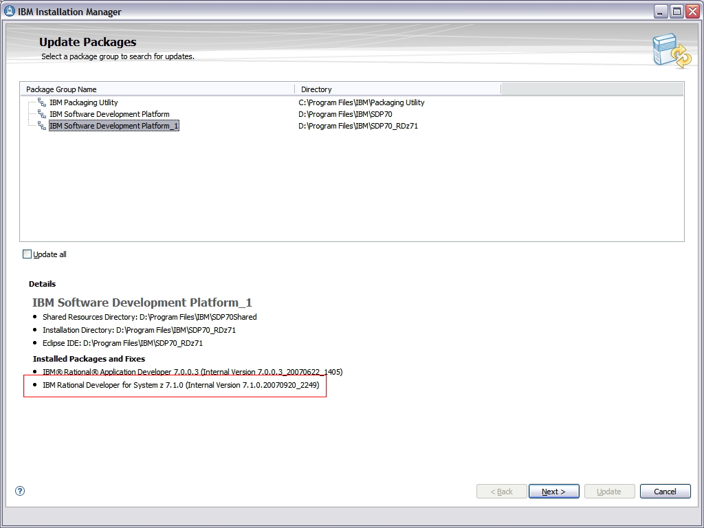The image size is (704, 528).
Task: Click the disabled Update button
Action: click(x=609, y=491)
